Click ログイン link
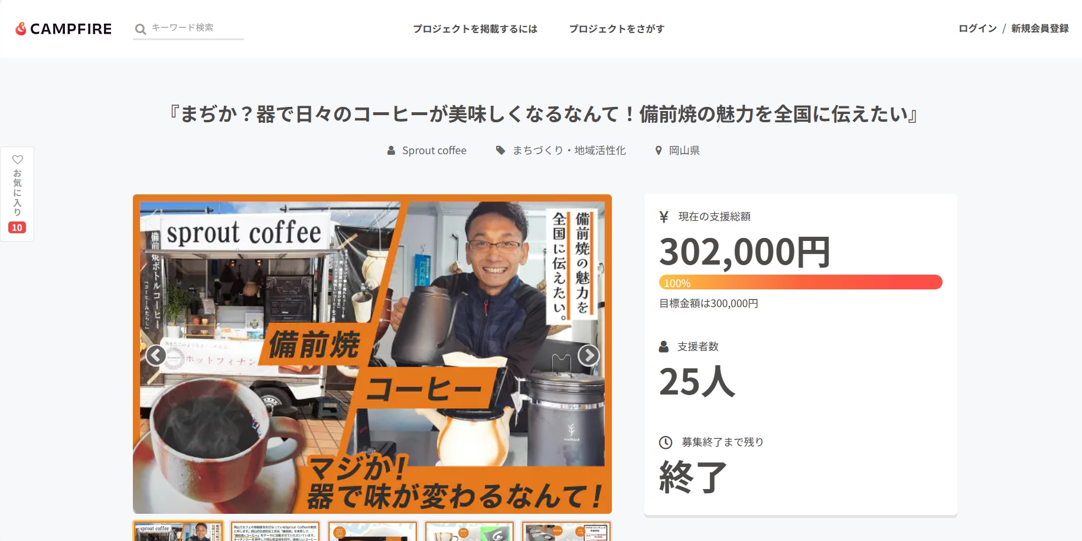Viewport: 1082px width, 541px height. pos(977,28)
